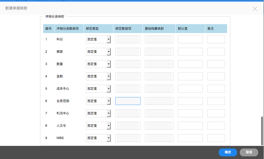
Task: Click 默认值 field in 人员号 row
Action: tap(190, 126)
